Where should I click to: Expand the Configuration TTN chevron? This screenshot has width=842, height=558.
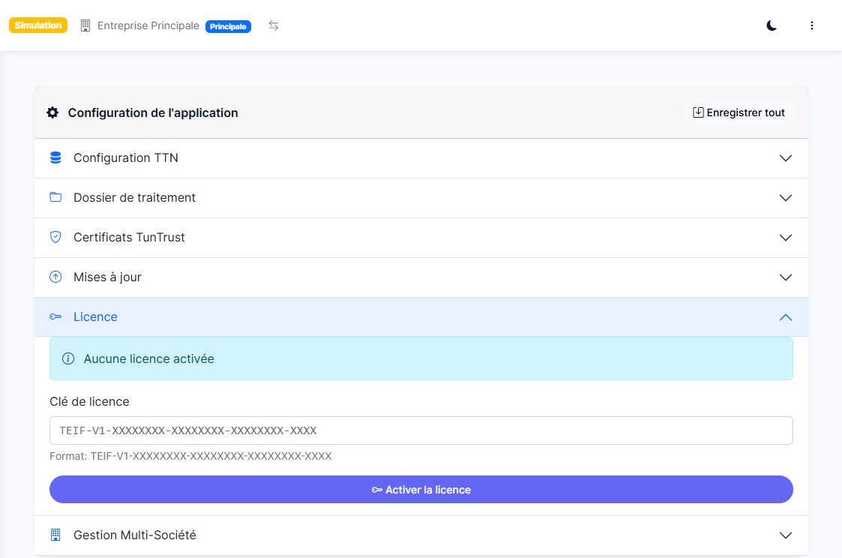pyautogui.click(x=785, y=158)
